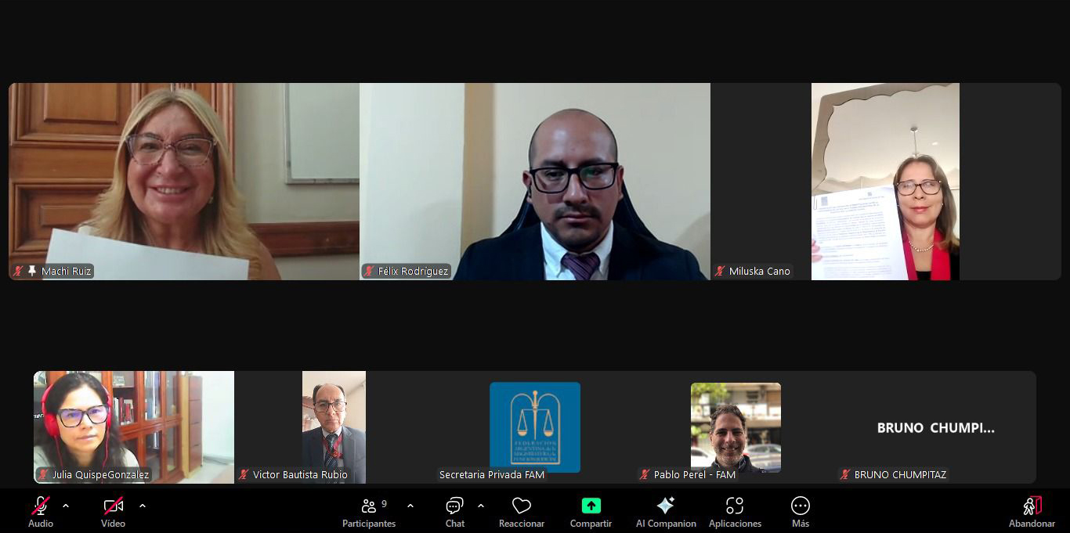Select BRUNO CHUMPITAZ participant tile
The image size is (1070, 533).
point(935,427)
